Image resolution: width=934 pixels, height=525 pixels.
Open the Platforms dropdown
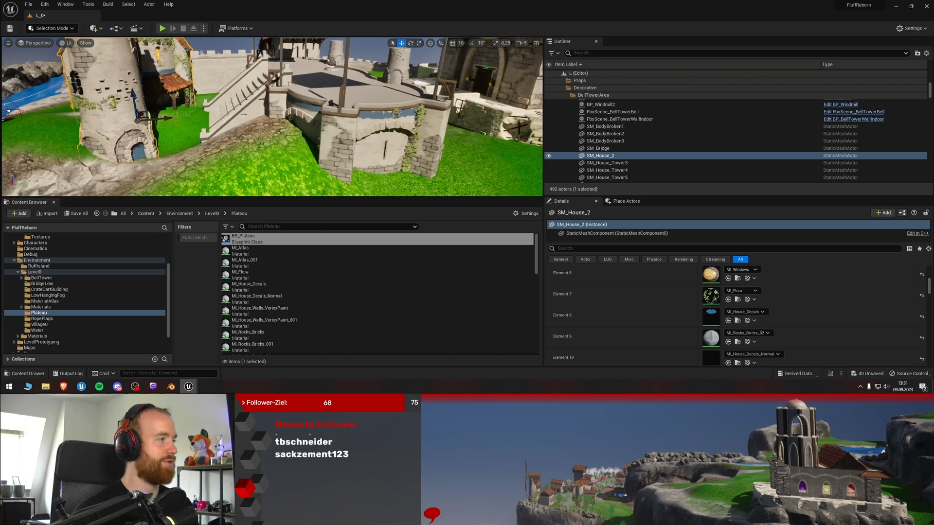(x=236, y=28)
